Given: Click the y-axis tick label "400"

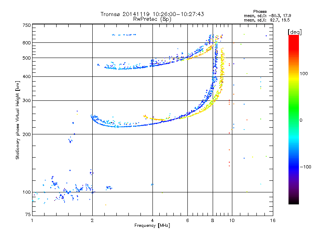Looking at the screenshot, I should click(26, 76).
